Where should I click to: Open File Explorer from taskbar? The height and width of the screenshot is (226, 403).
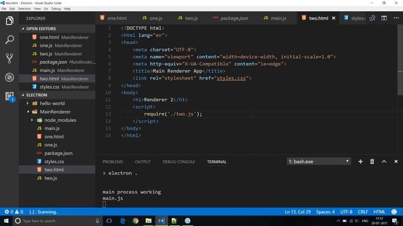pyautogui.click(x=149, y=221)
